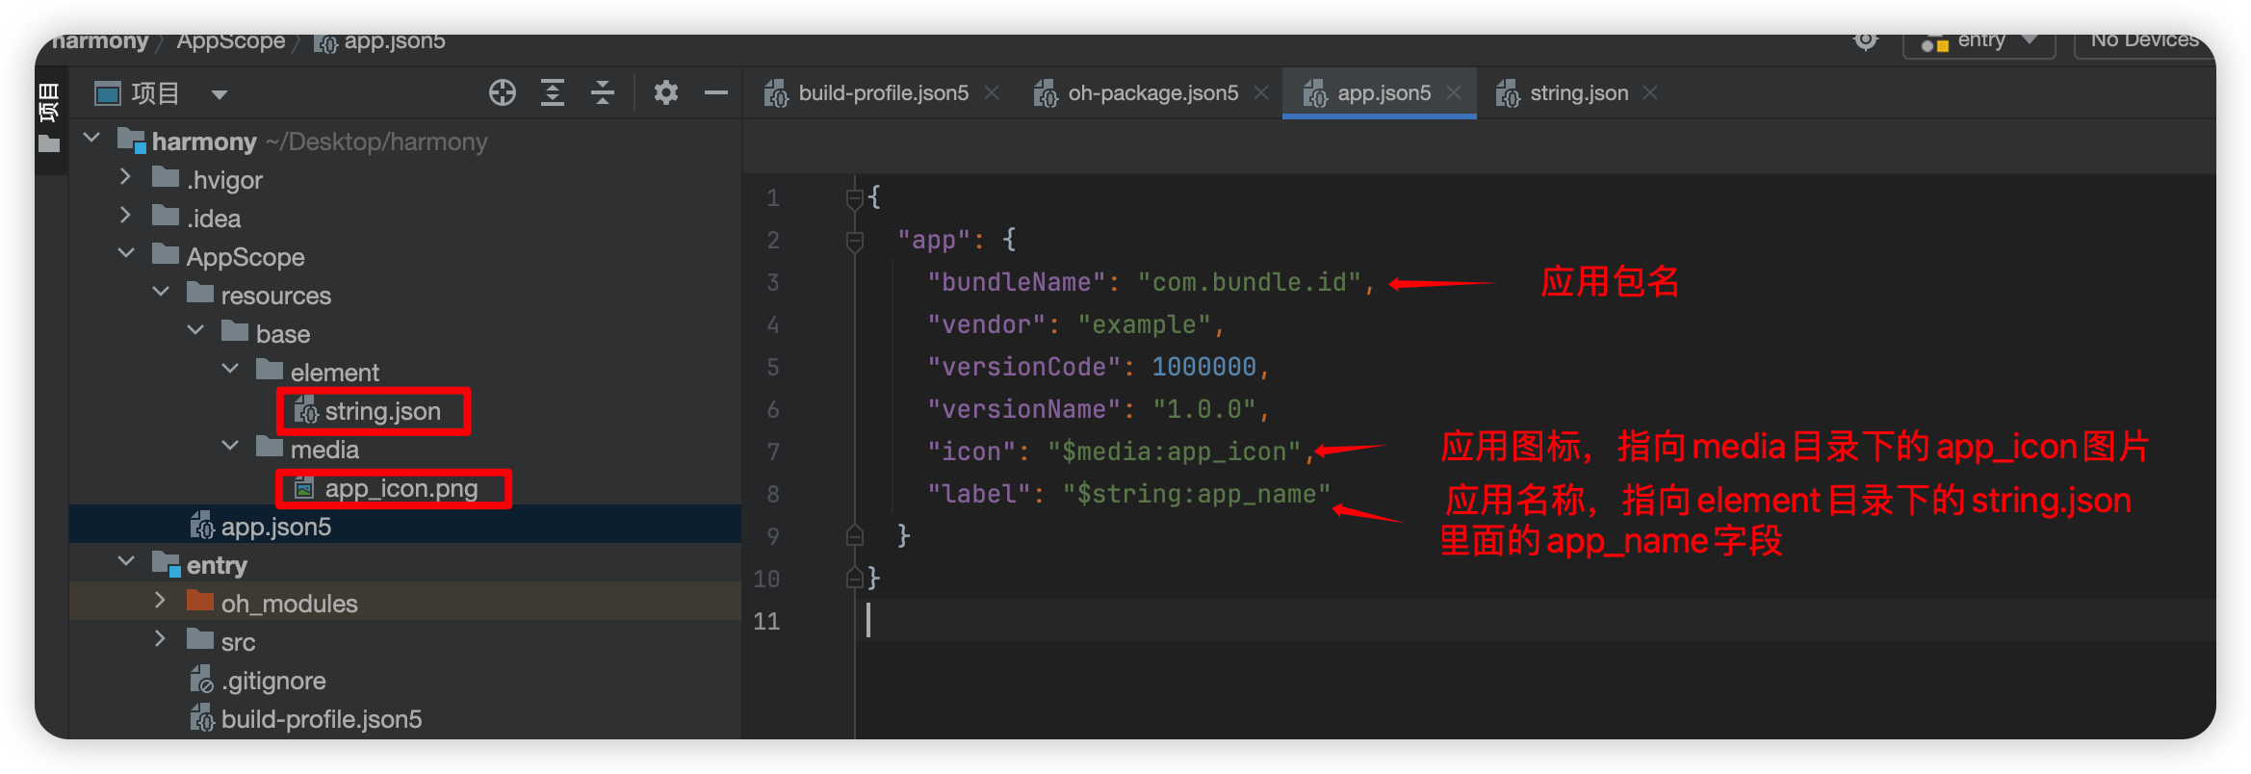Click the locate file target icon
This screenshot has width=2251, height=774.
502,93
